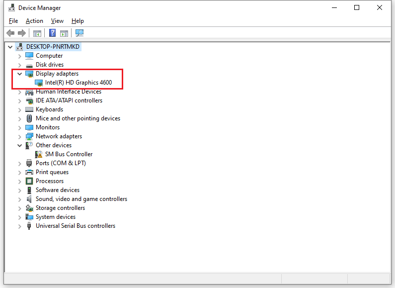Click the IDE ATA/ATAPI controllers icon
The image size is (395, 288).
point(29,100)
